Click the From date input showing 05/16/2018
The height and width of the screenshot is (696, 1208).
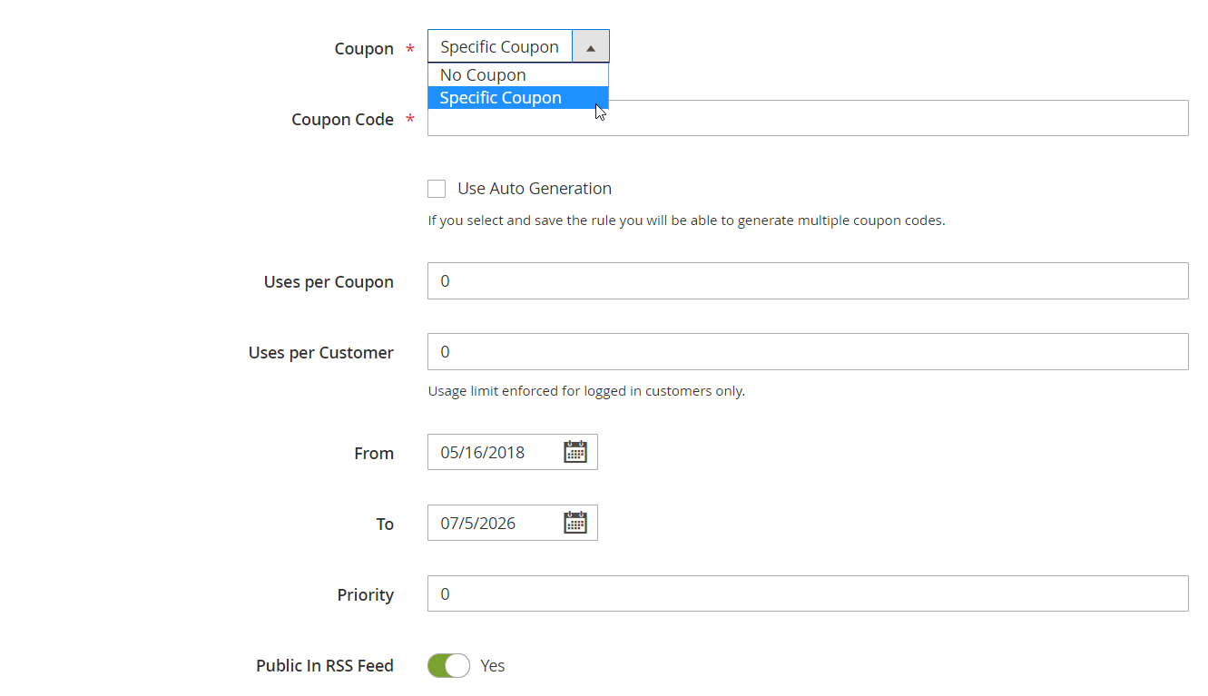point(495,452)
